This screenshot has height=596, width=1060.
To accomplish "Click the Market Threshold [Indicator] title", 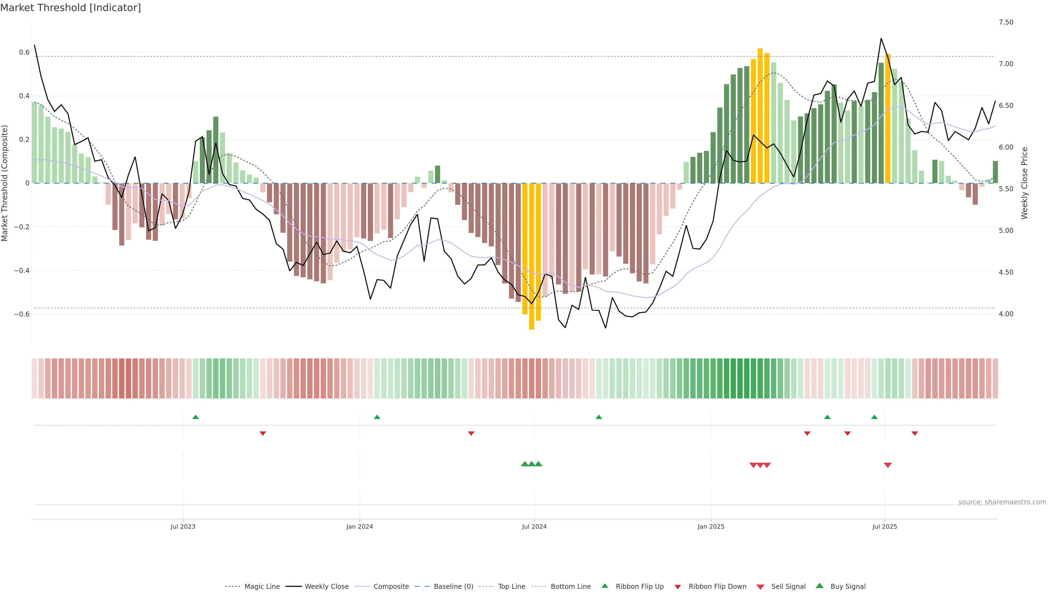I will coord(70,8).
